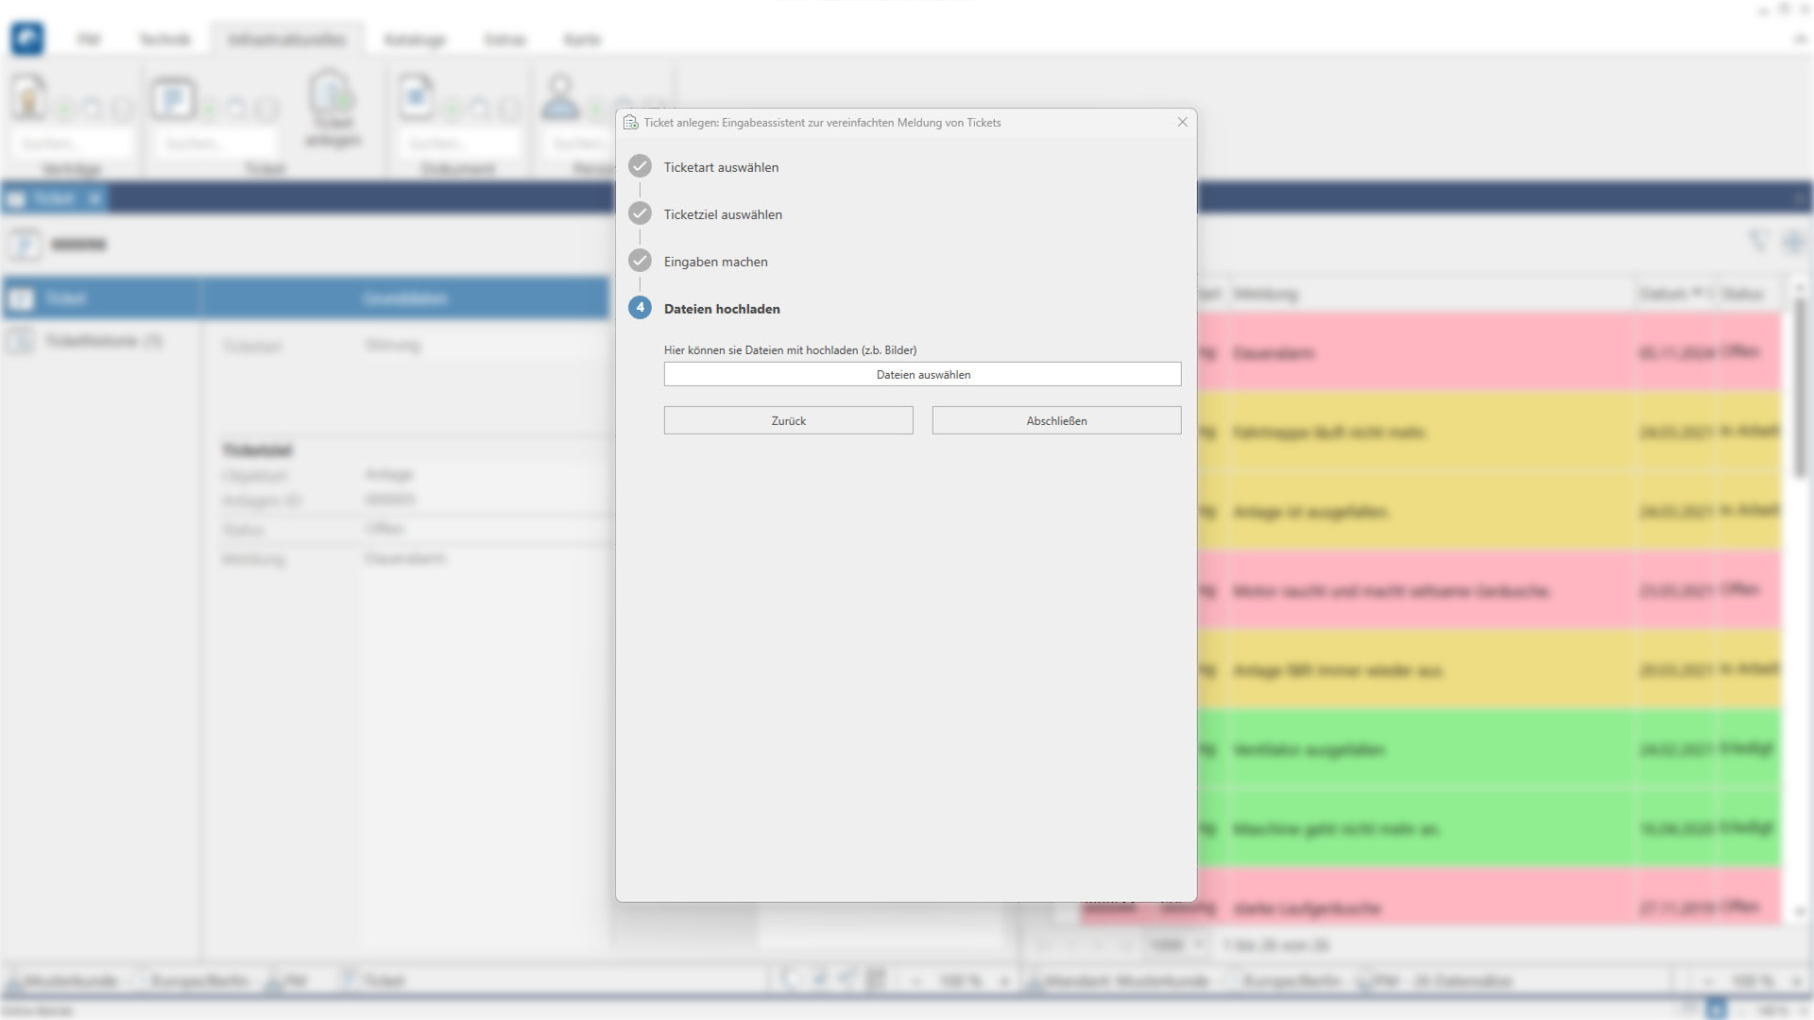Screen dimensions: 1814x1020
Task: Open the blurred Kataloge ribbon tab
Action: (x=415, y=40)
